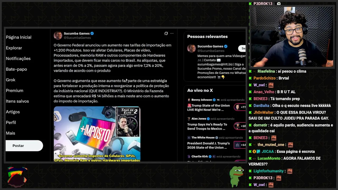Click username PardoSchizo in chat
Image resolution: width=338 pixels, height=190 pixels.
tap(264, 78)
